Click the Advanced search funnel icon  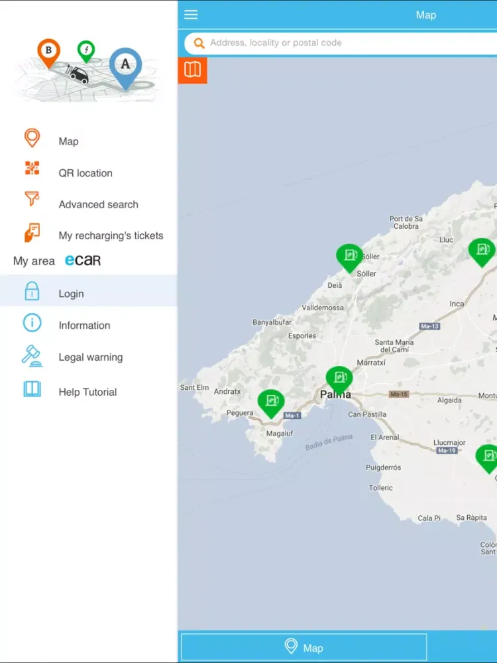[x=32, y=198]
